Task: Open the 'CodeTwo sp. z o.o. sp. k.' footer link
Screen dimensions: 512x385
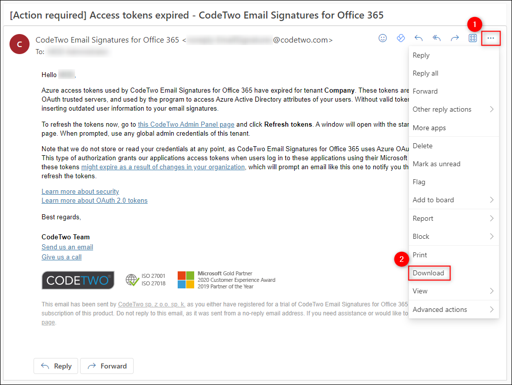Action: pyautogui.click(x=152, y=304)
